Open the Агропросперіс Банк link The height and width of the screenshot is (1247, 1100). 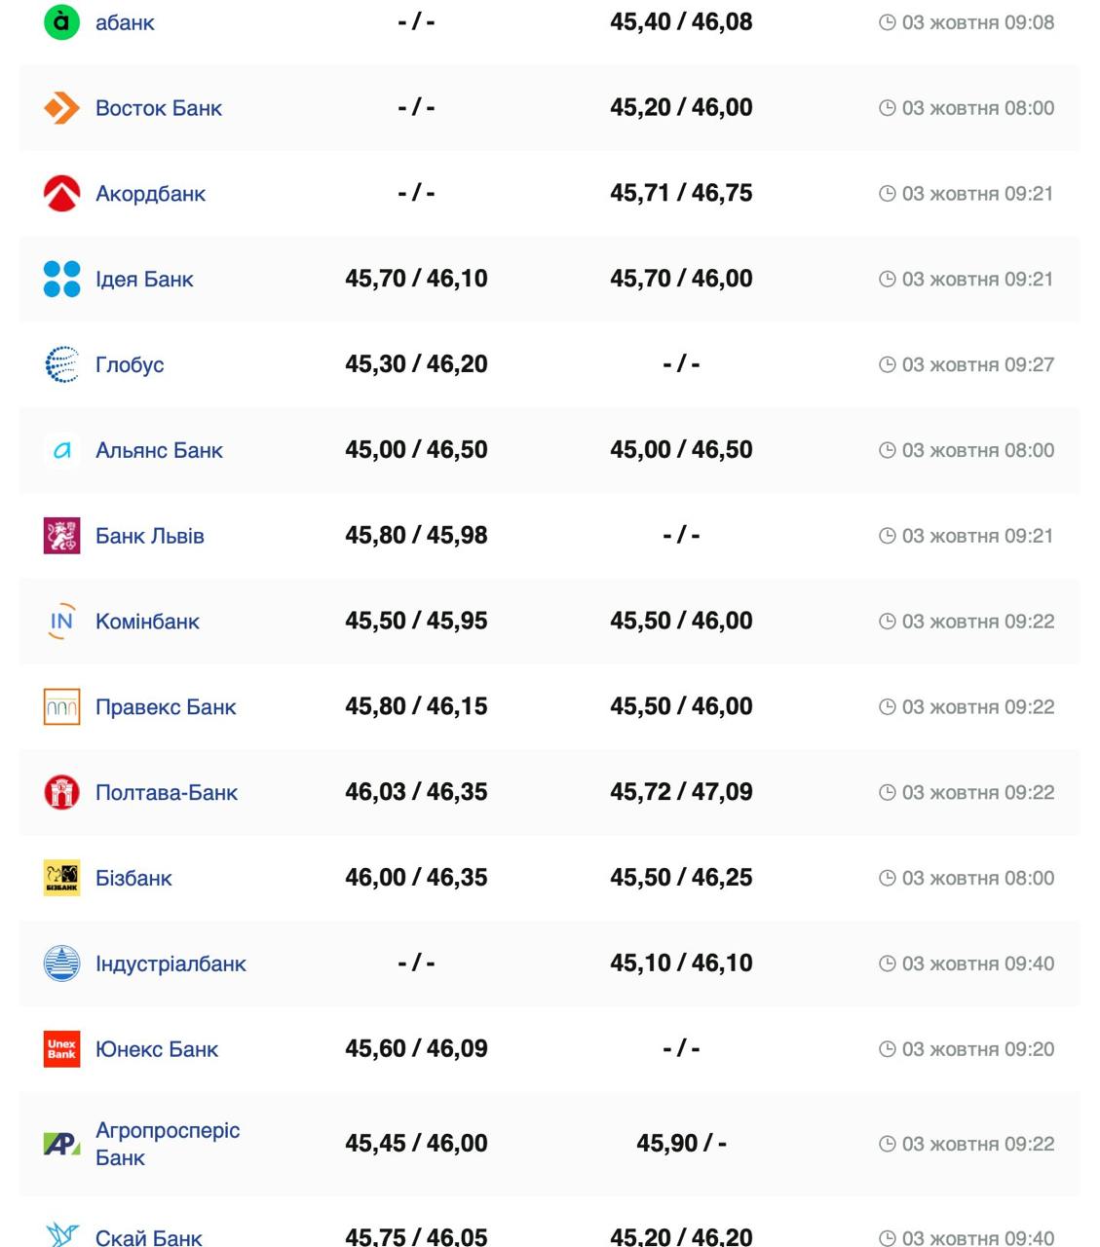click(x=167, y=1144)
